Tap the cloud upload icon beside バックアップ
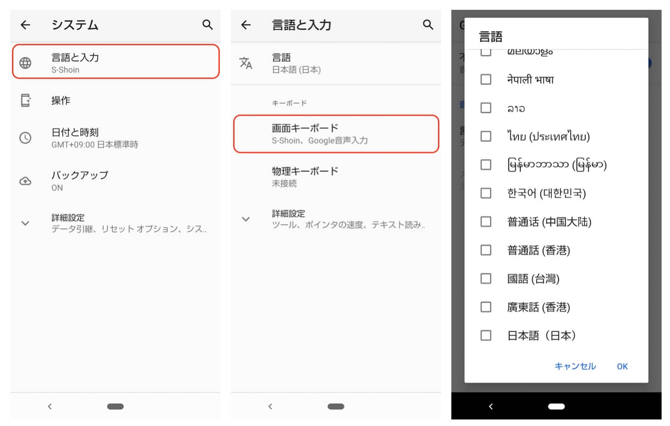The image size is (670, 426). pos(25,181)
